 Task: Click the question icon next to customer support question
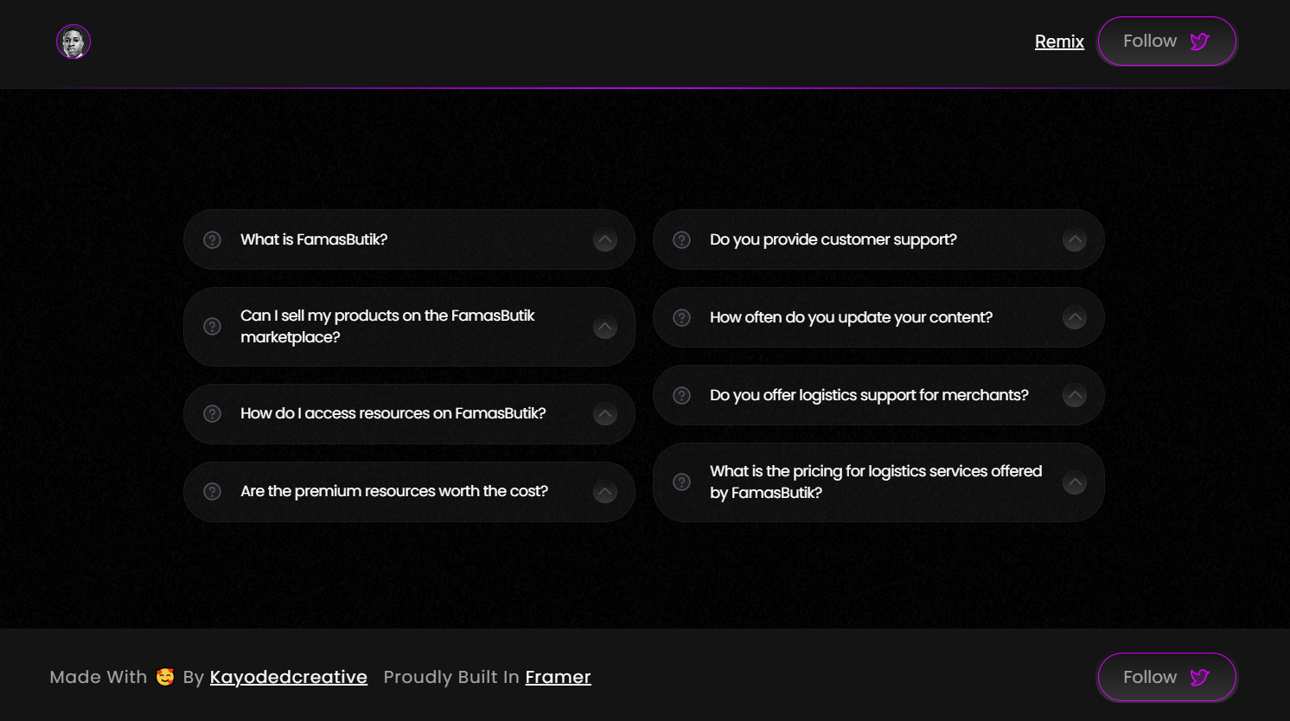(681, 239)
